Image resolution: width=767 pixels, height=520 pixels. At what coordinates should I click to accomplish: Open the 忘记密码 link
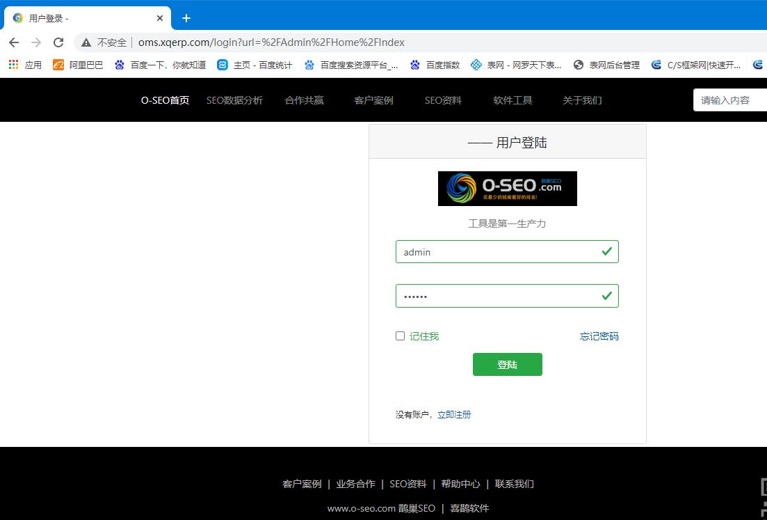tap(599, 336)
